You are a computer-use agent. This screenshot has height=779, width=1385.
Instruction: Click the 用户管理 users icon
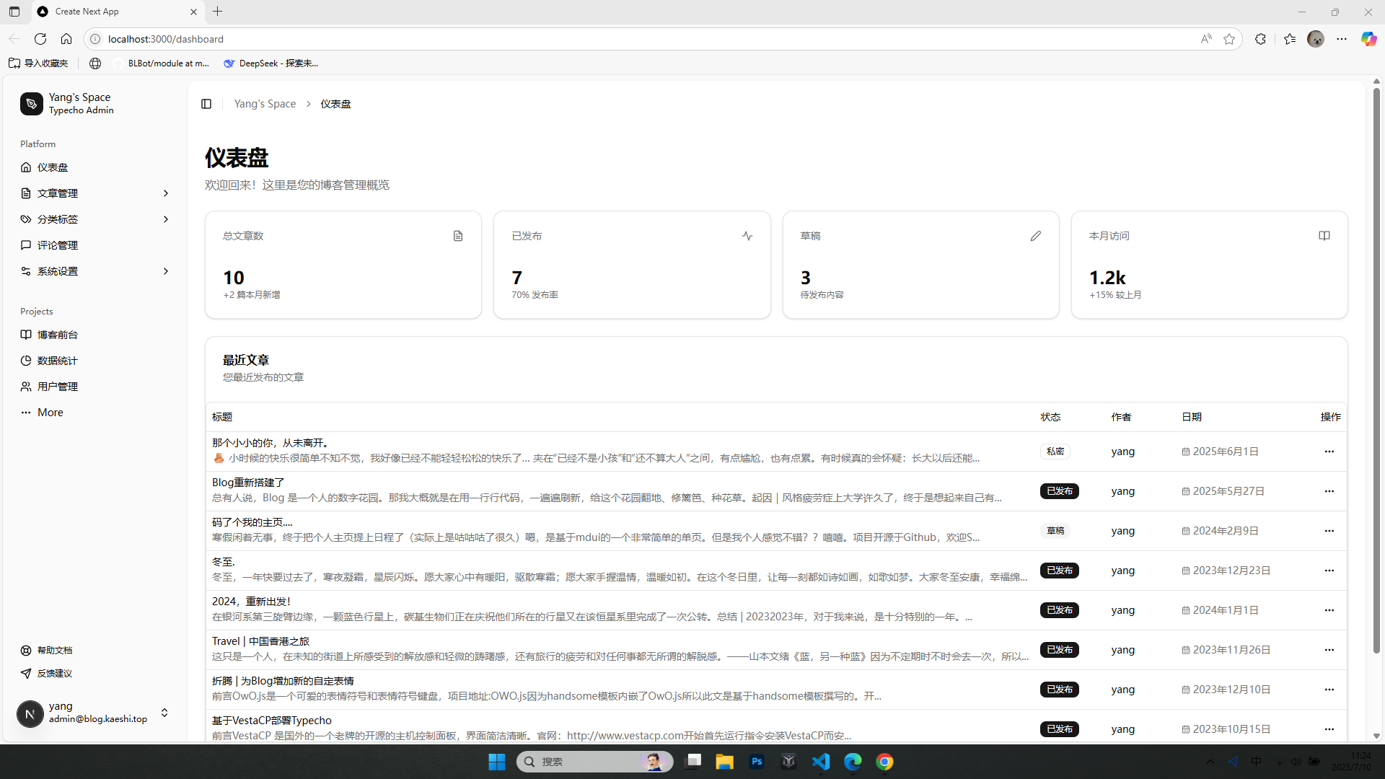click(26, 387)
